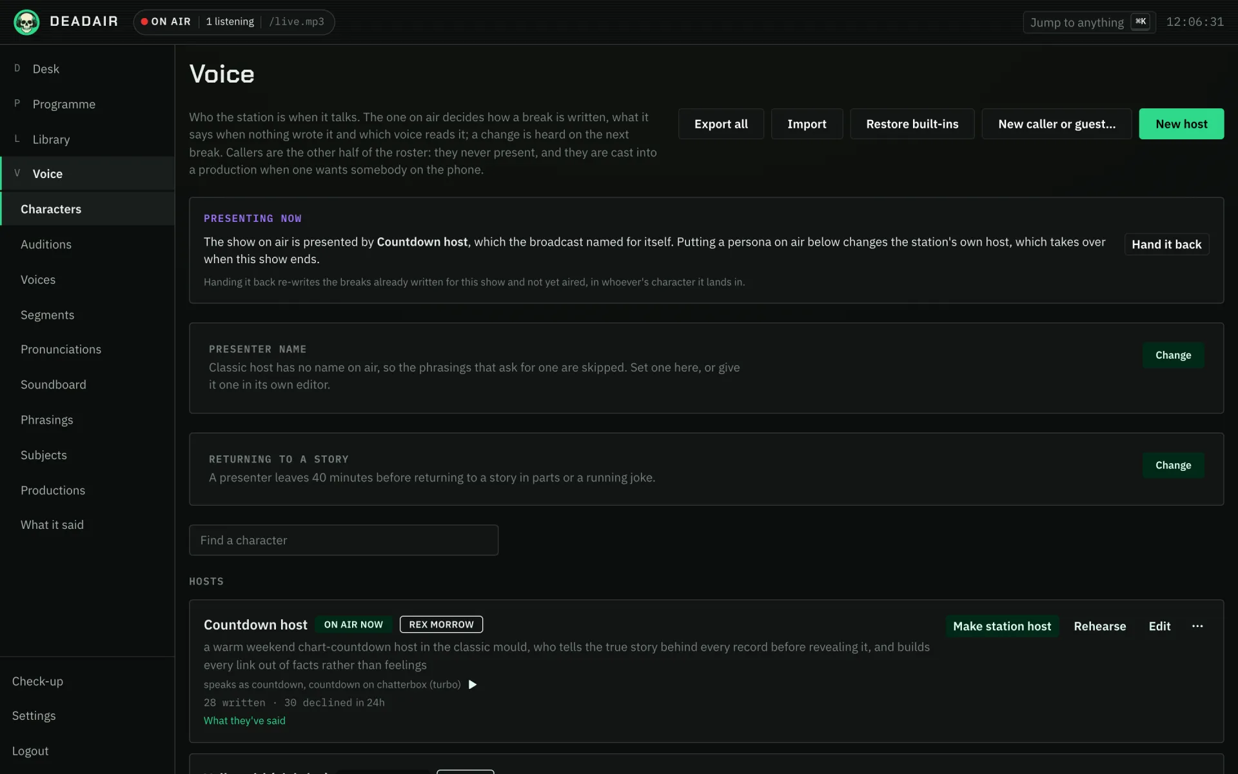Click the Import button
Screen dimensions: 1238x774
click(x=807, y=124)
